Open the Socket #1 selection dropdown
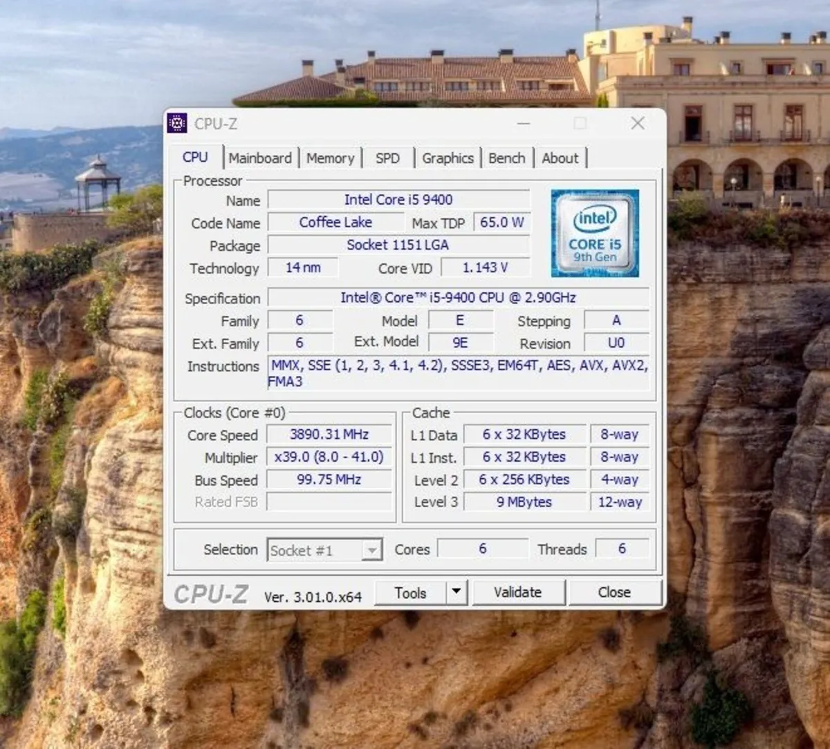Viewport: 830px width, 749px height. 324,550
